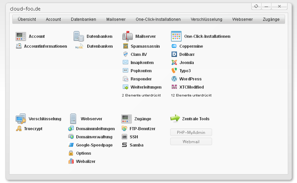Click the Domainumleitungen globe icon
297x183 pixels.
71,129
